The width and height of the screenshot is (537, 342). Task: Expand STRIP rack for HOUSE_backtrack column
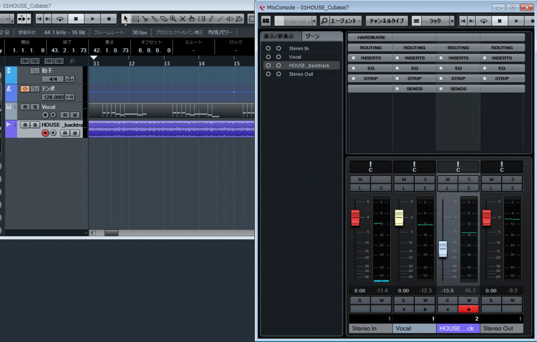coord(458,79)
